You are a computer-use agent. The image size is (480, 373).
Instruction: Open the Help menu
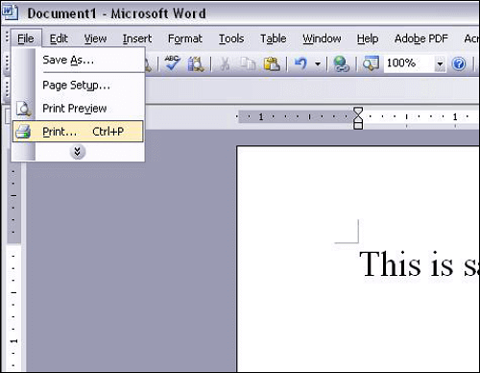[x=368, y=38]
